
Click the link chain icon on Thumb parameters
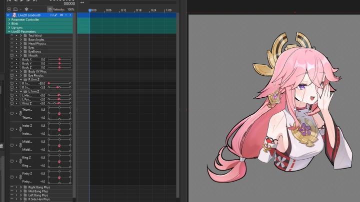(x=20, y=113)
